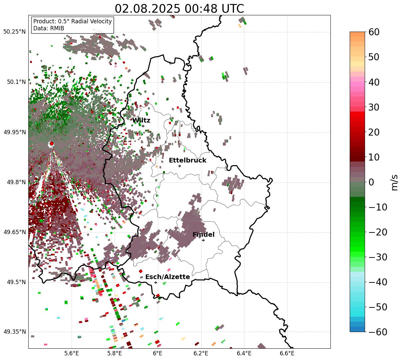Click the colorbar tick label 40
This screenshot has height=360, width=402.
[375, 82]
